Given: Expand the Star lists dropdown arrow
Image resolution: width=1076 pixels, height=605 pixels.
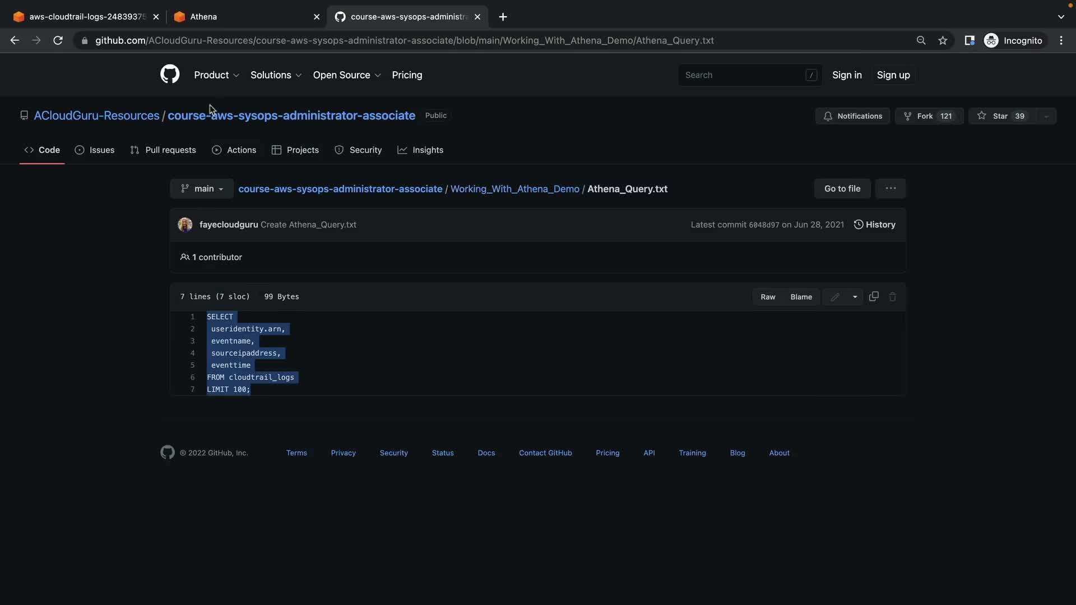Looking at the screenshot, I should click(1046, 116).
